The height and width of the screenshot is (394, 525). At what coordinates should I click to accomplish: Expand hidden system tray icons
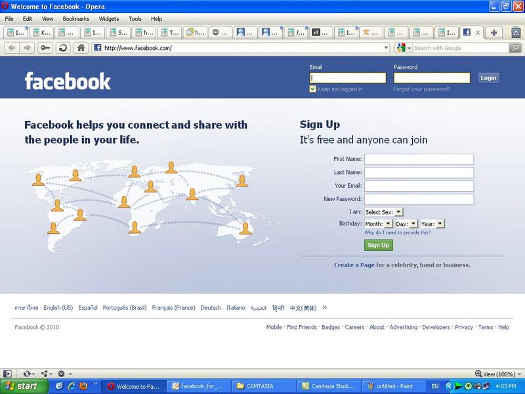pyautogui.click(x=449, y=386)
